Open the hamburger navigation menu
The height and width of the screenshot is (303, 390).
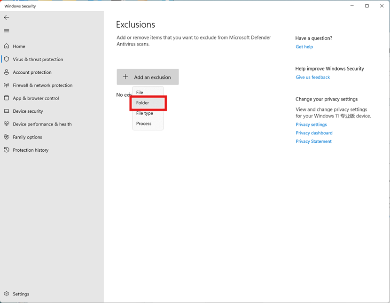pyautogui.click(x=7, y=31)
